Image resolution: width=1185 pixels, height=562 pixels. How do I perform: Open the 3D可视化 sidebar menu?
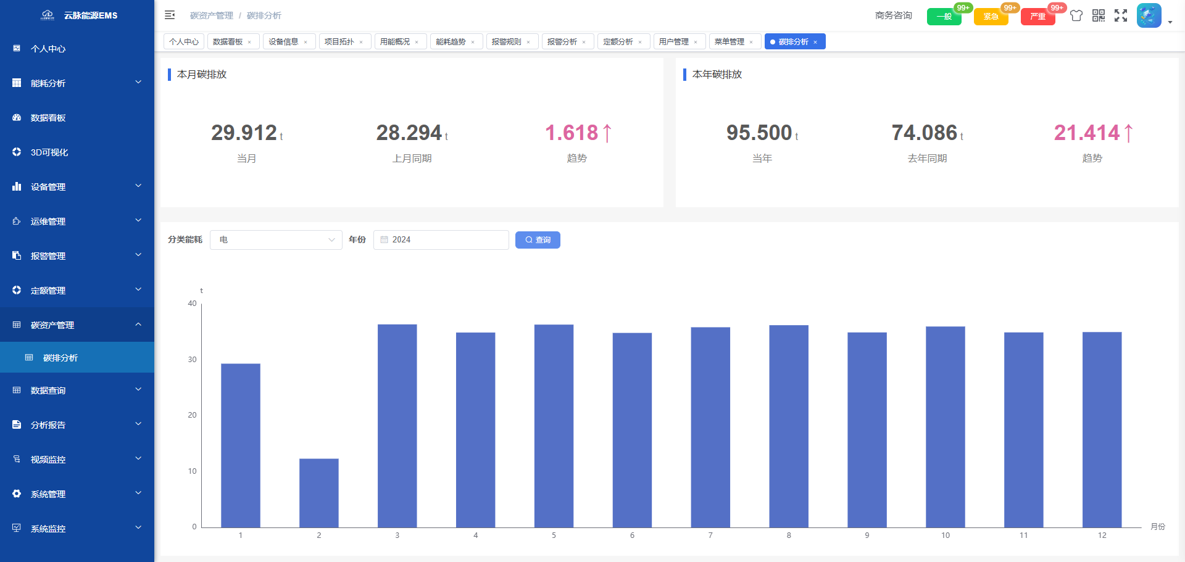[77, 152]
